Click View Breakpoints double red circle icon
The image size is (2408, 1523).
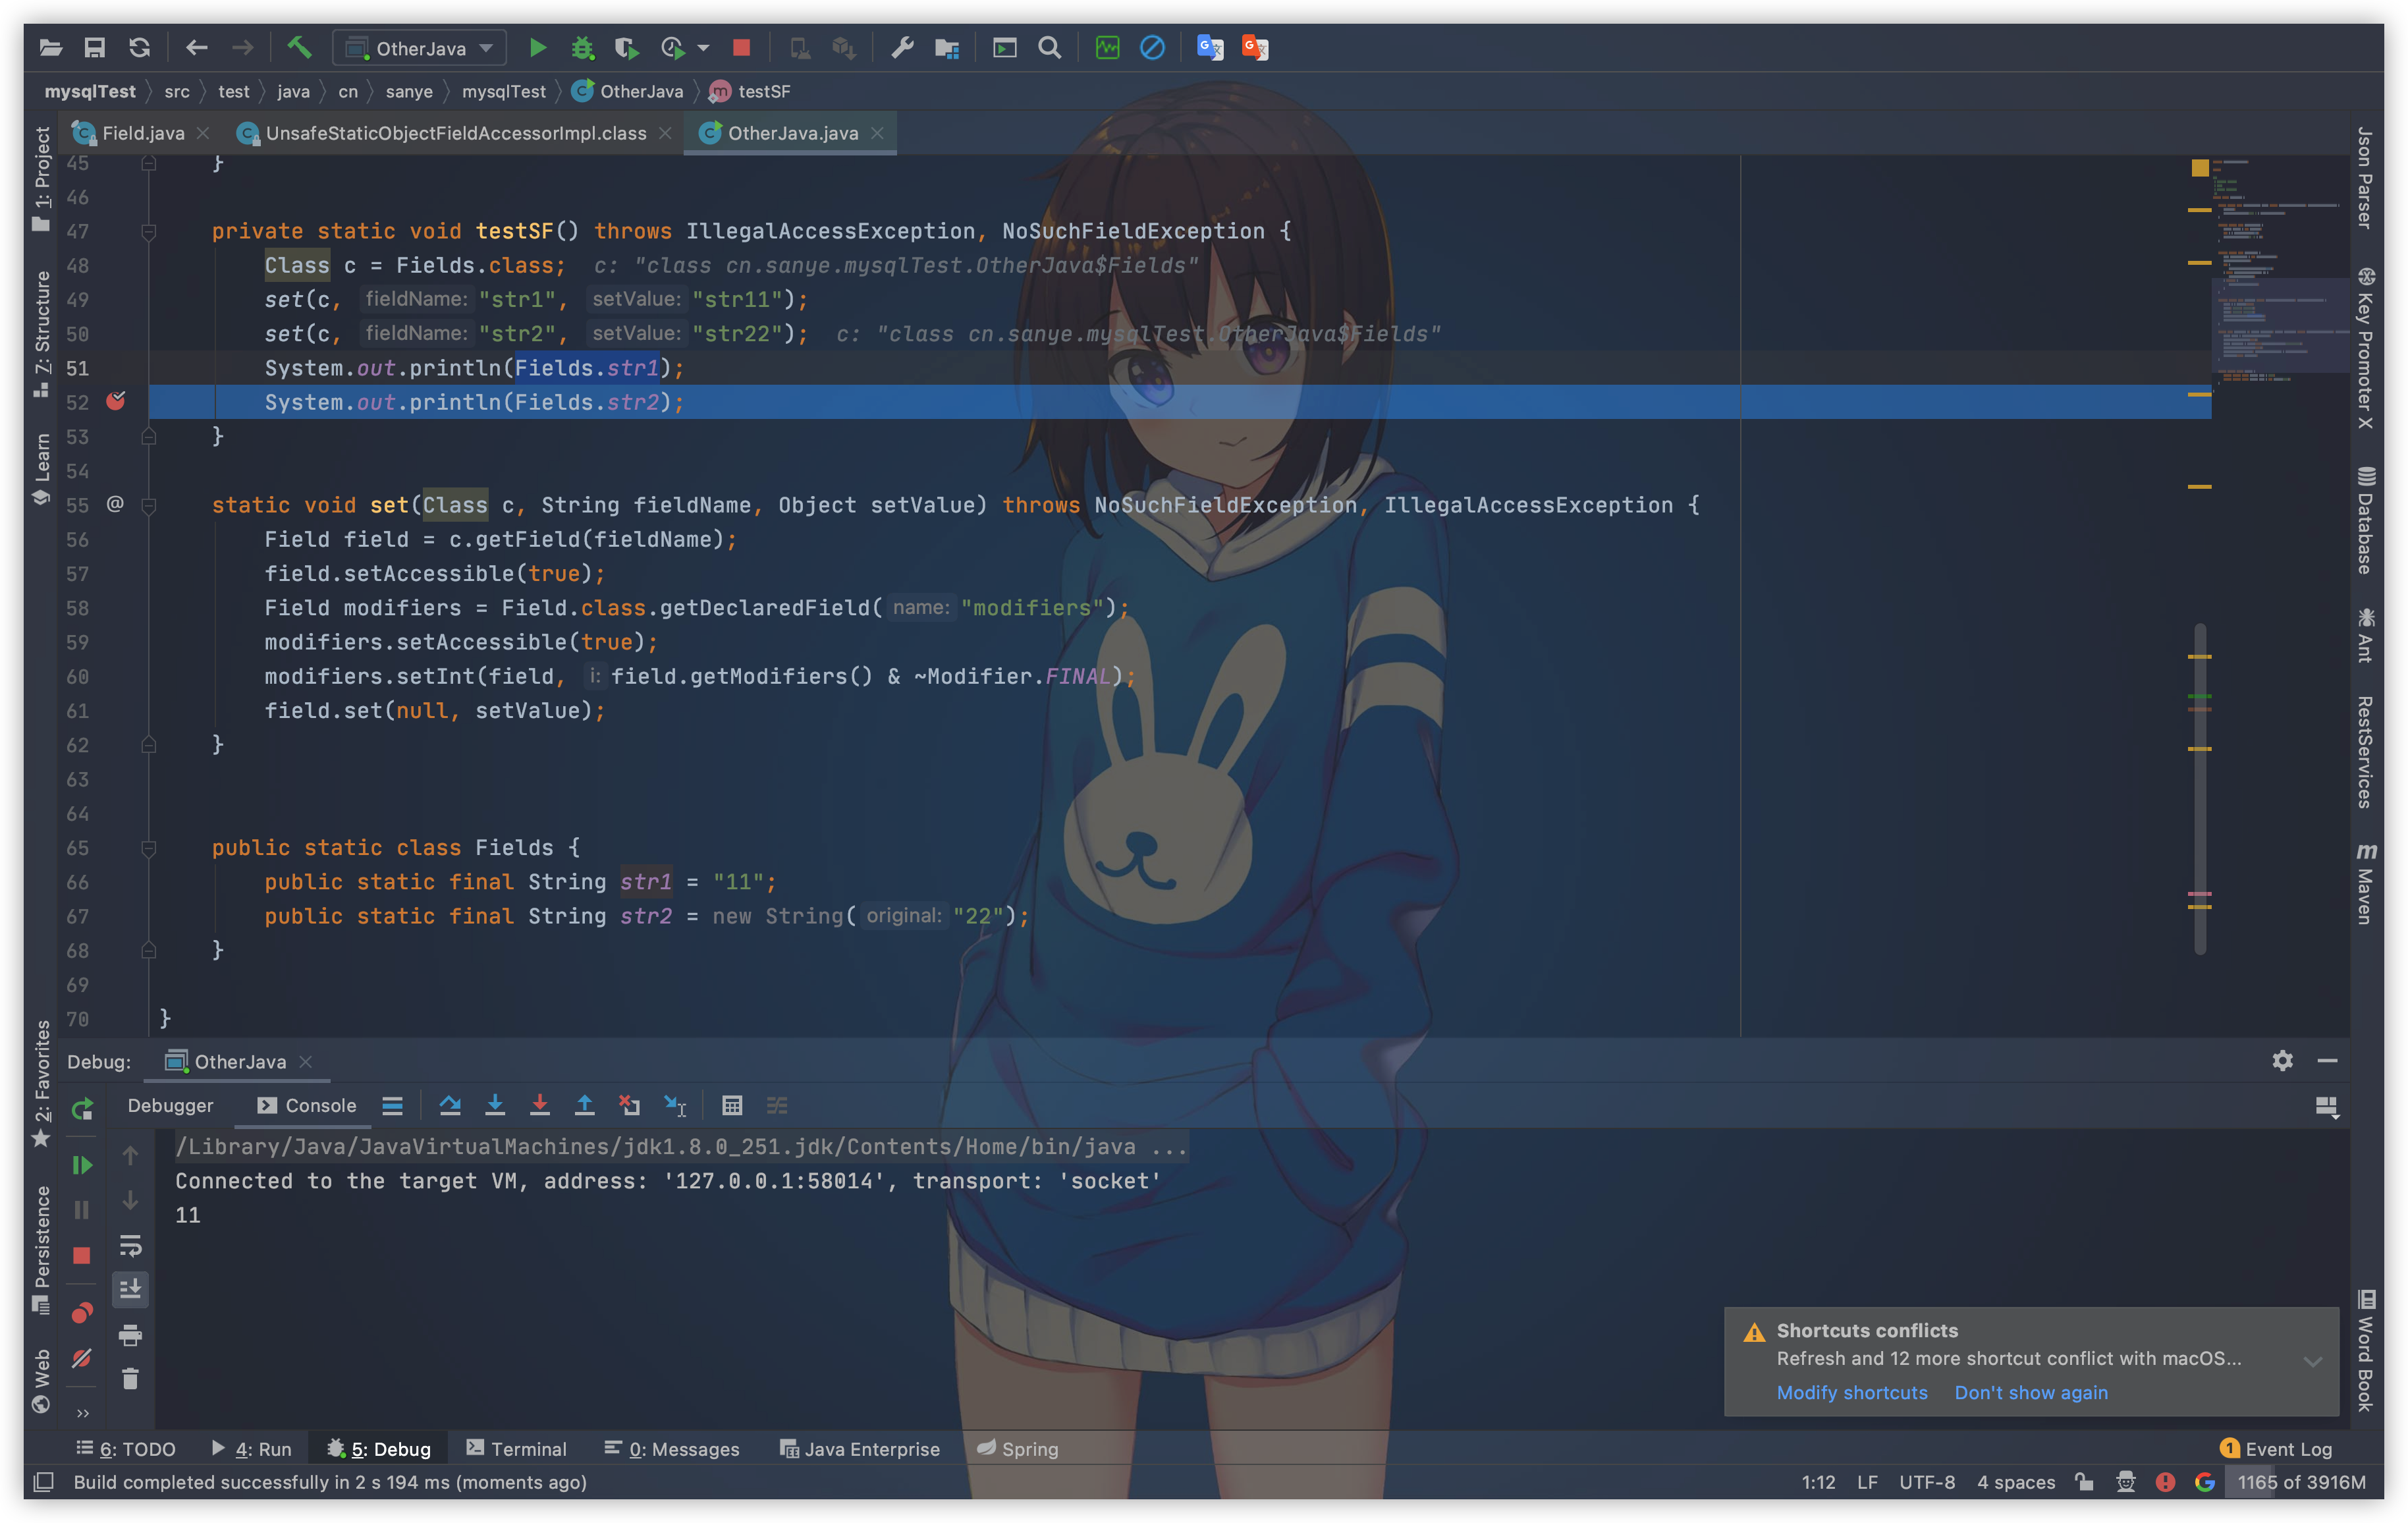82,1312
